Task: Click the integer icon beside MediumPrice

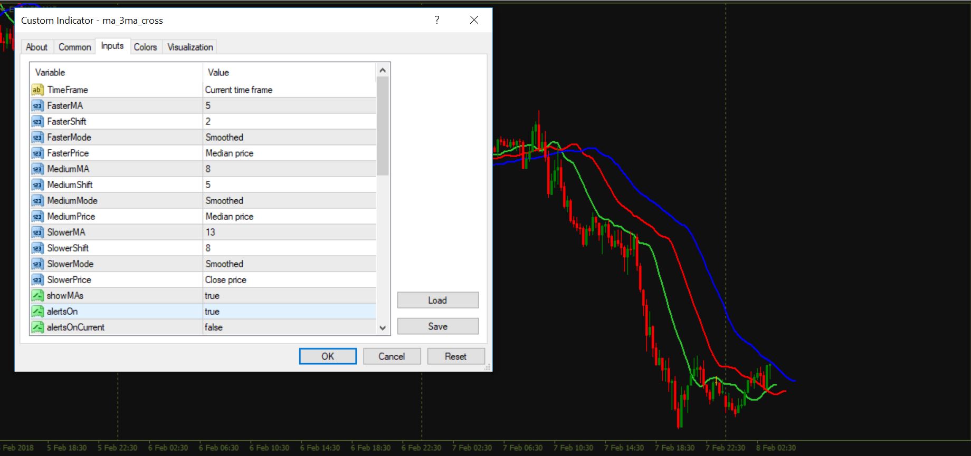Action: (37, 216)
